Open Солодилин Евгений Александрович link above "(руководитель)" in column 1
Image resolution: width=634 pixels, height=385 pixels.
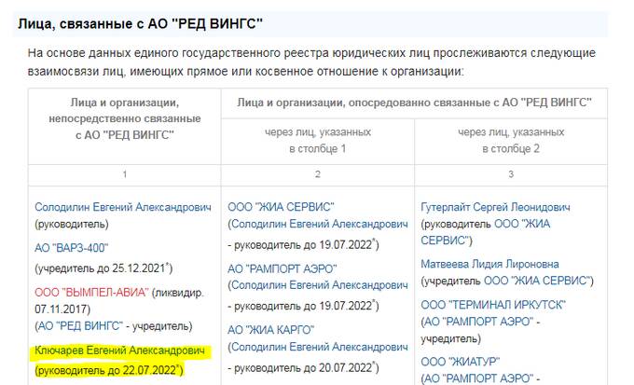point(123,207)
